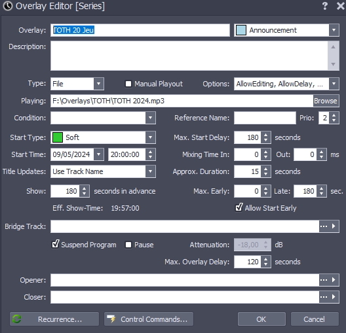The height and width of the screenshot is (333, 346).
Task: Decrease the Prio value
Action: point(334,120)
